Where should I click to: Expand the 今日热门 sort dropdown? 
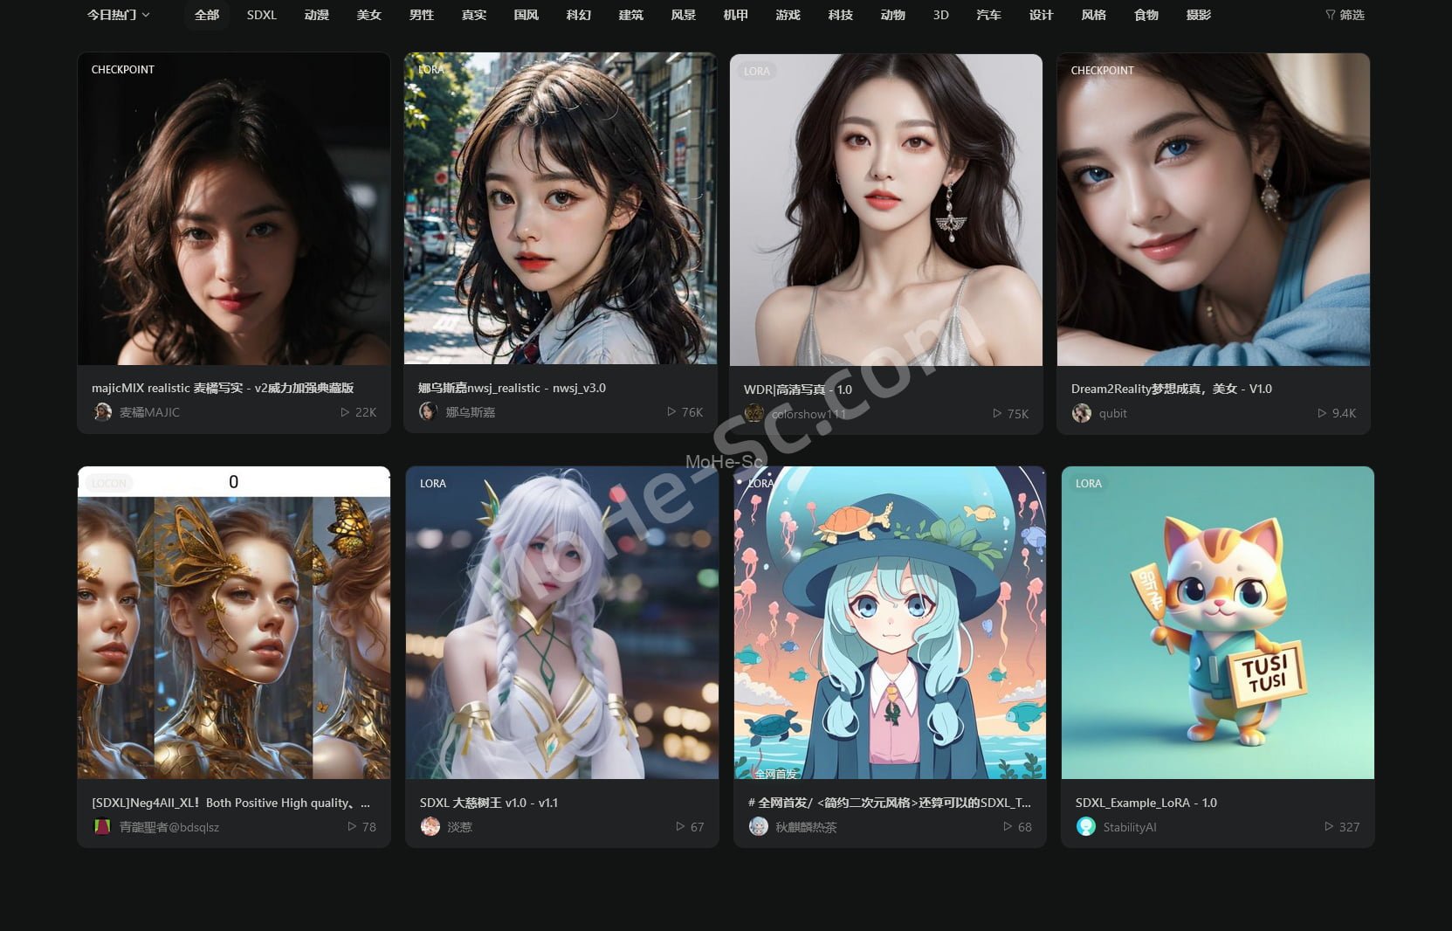[x=118, y=15]
